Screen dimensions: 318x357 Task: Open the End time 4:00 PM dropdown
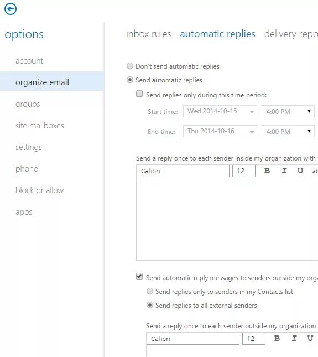point(288,131)
